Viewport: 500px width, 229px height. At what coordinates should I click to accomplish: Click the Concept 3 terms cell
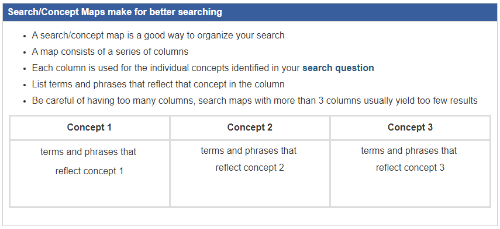(x=410, y=174)
